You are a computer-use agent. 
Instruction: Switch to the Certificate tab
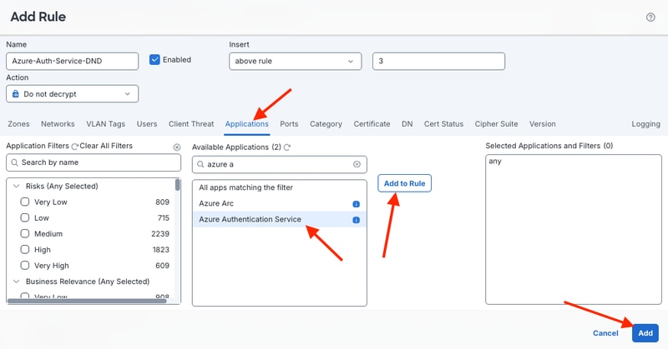(x=372, y=124)
